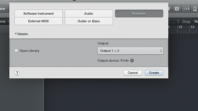Image resolution: width=198 pixels, height=111 pixels.
Task: Select the Drummer track type
Action: (x=139, y=14)
